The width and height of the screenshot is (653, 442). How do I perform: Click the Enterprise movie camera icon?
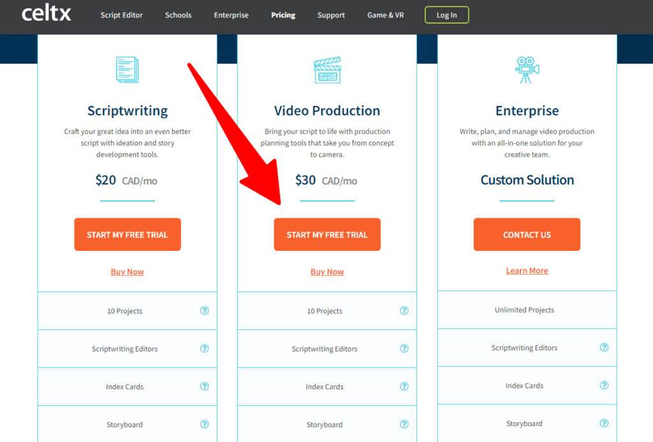(x=527, y=70)
